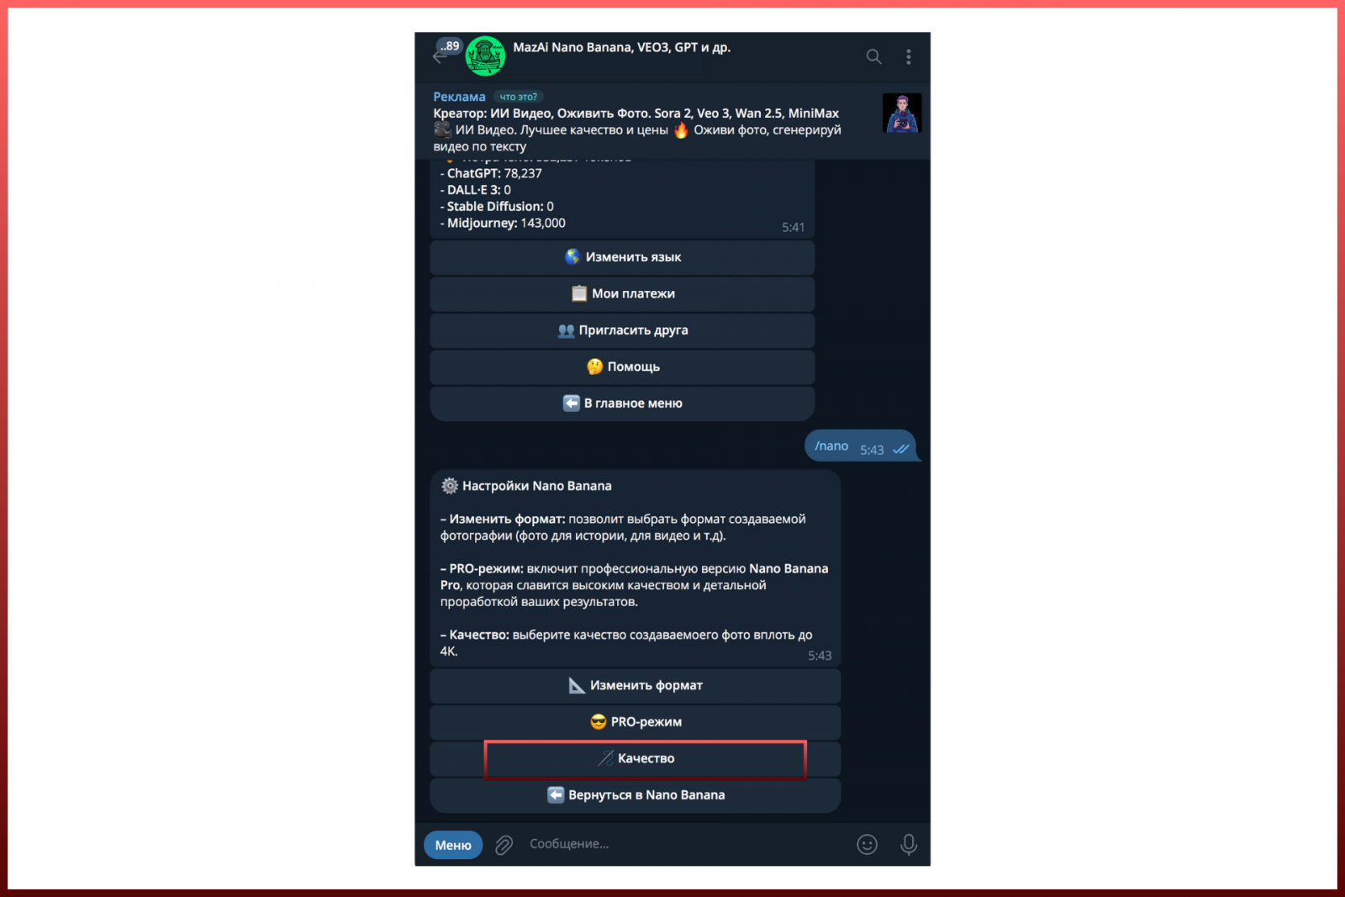Toggle the PRO-режим option

636,722
